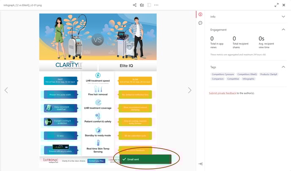The width and height of the screenshot is (291, 171).
Task: Show the info details sidebar tab
Action: click(200, 15)
